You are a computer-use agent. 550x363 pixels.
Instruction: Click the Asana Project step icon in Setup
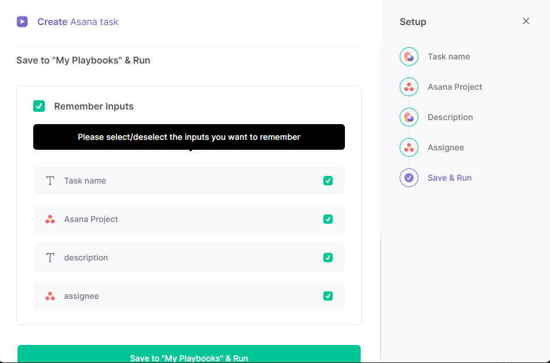(x=408, y=87)
